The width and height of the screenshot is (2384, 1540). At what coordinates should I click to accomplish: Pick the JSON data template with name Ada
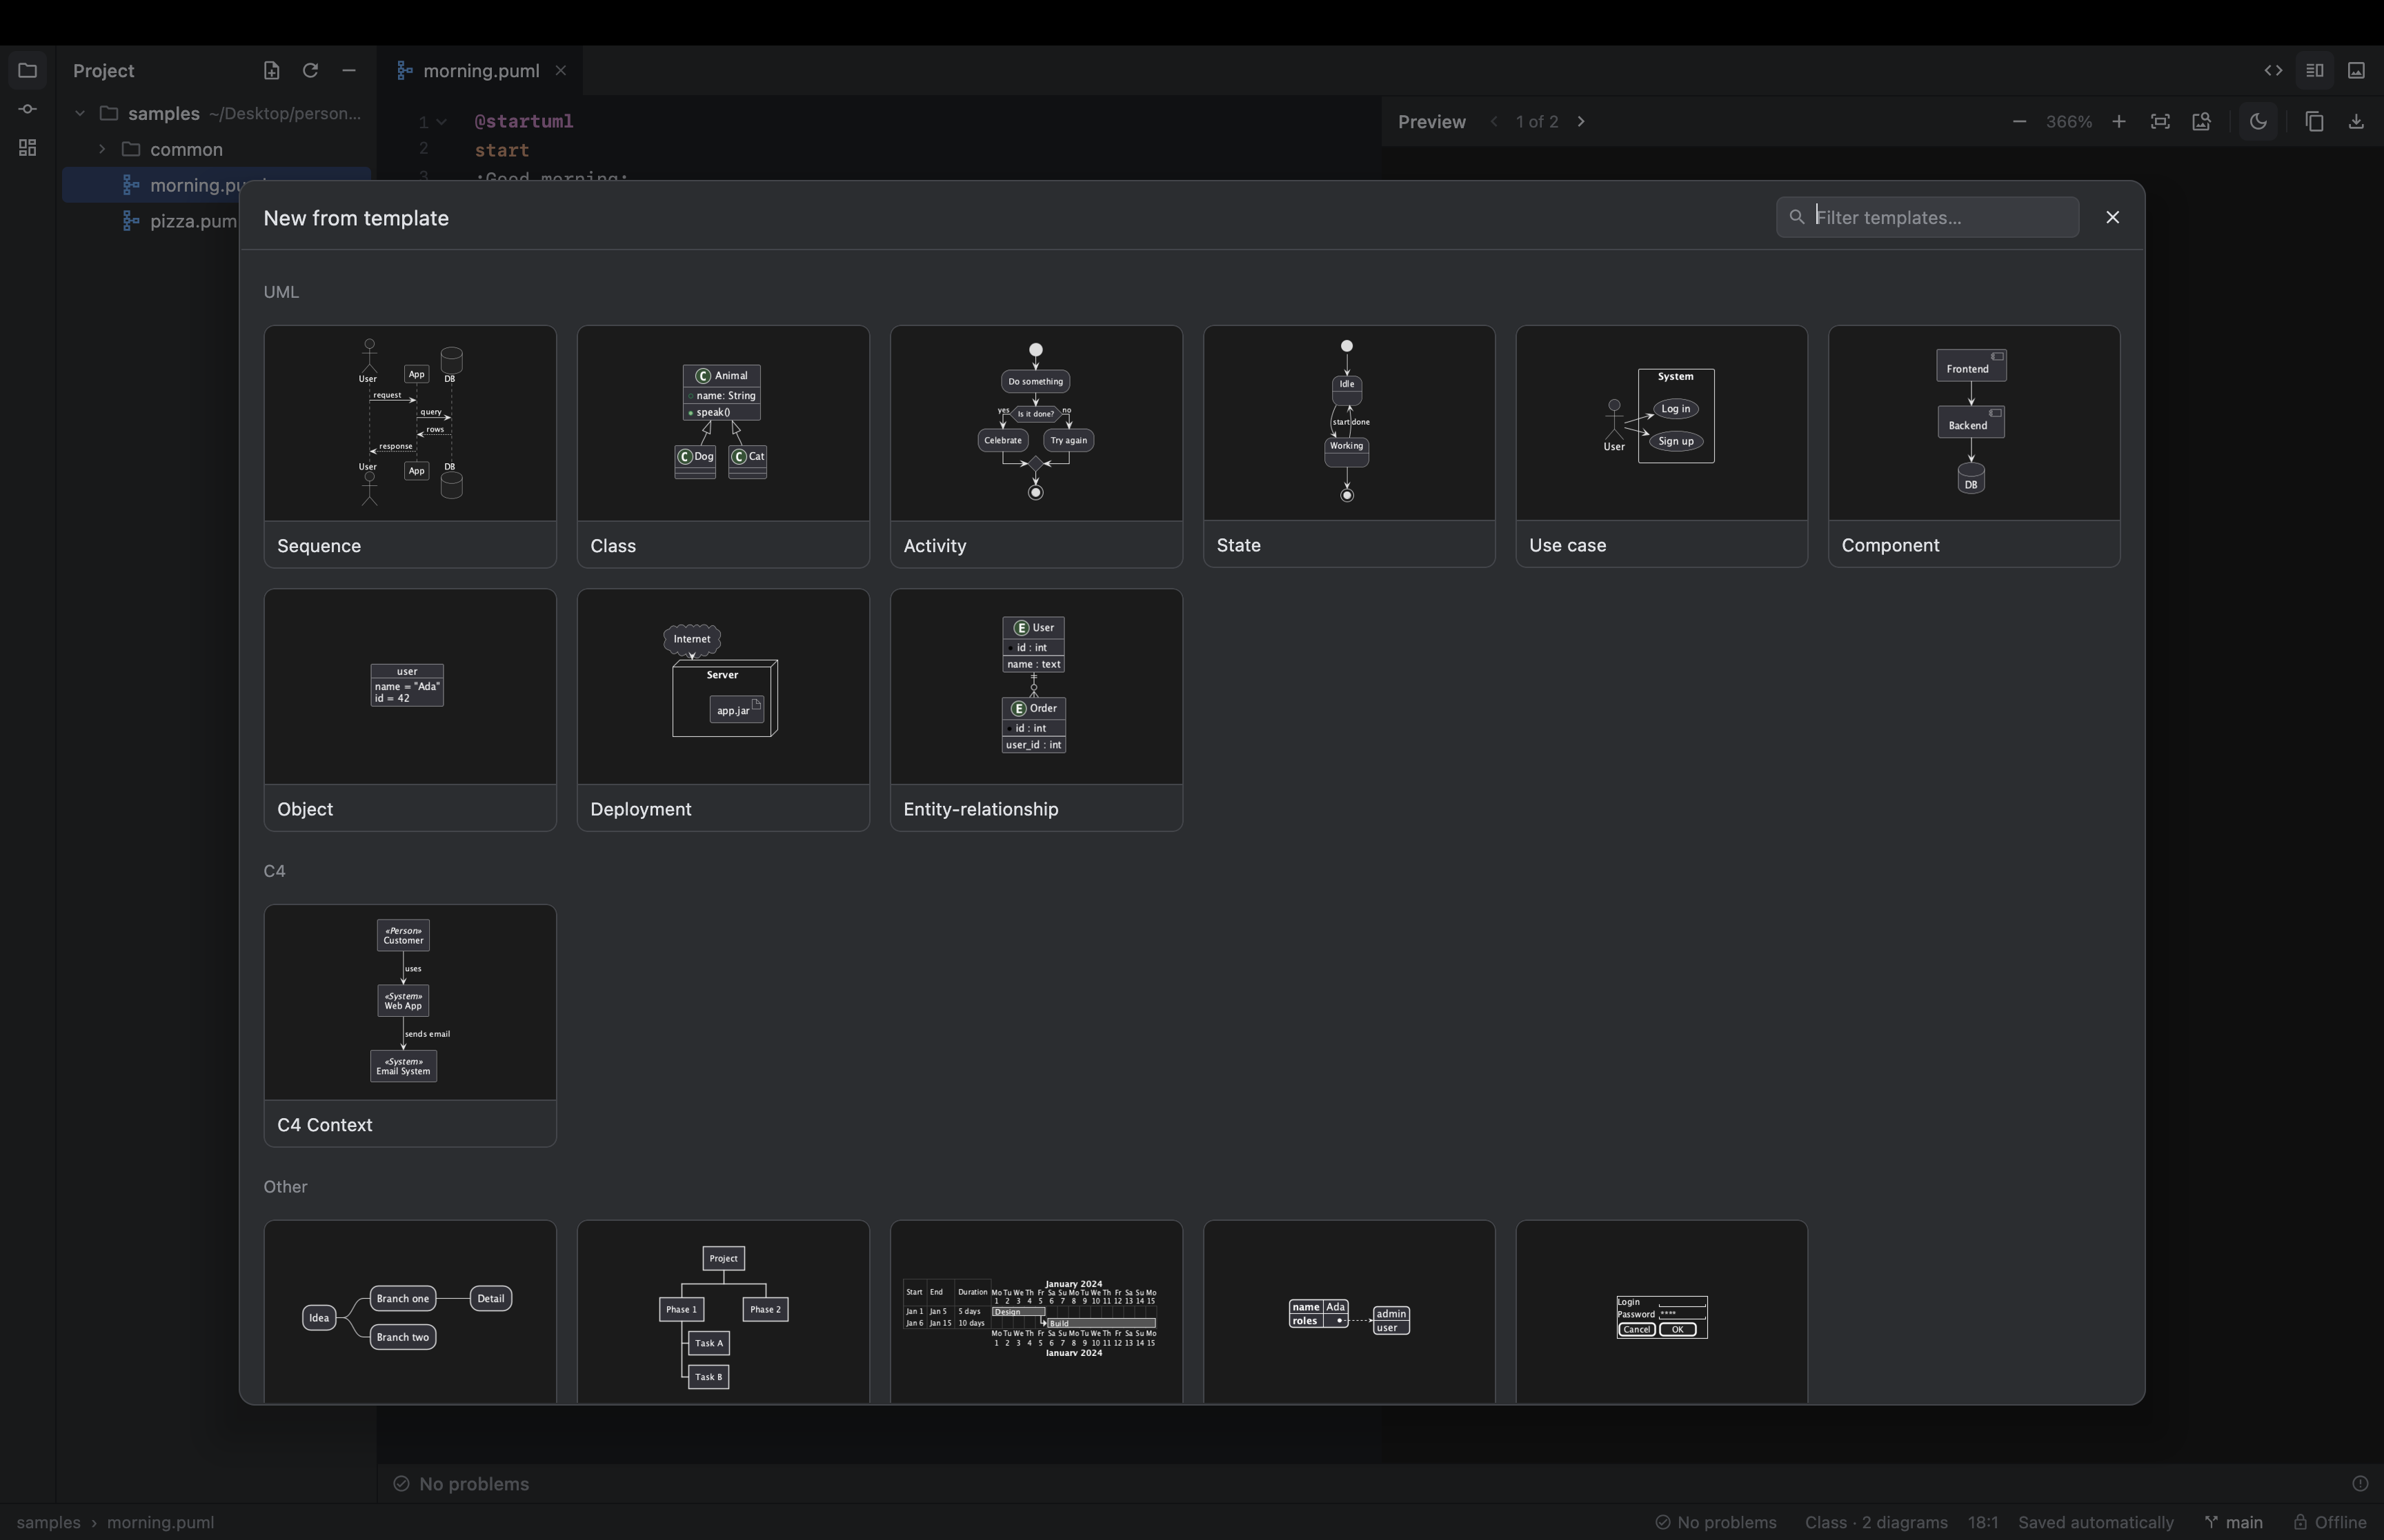click(x=1349, y=1311)
